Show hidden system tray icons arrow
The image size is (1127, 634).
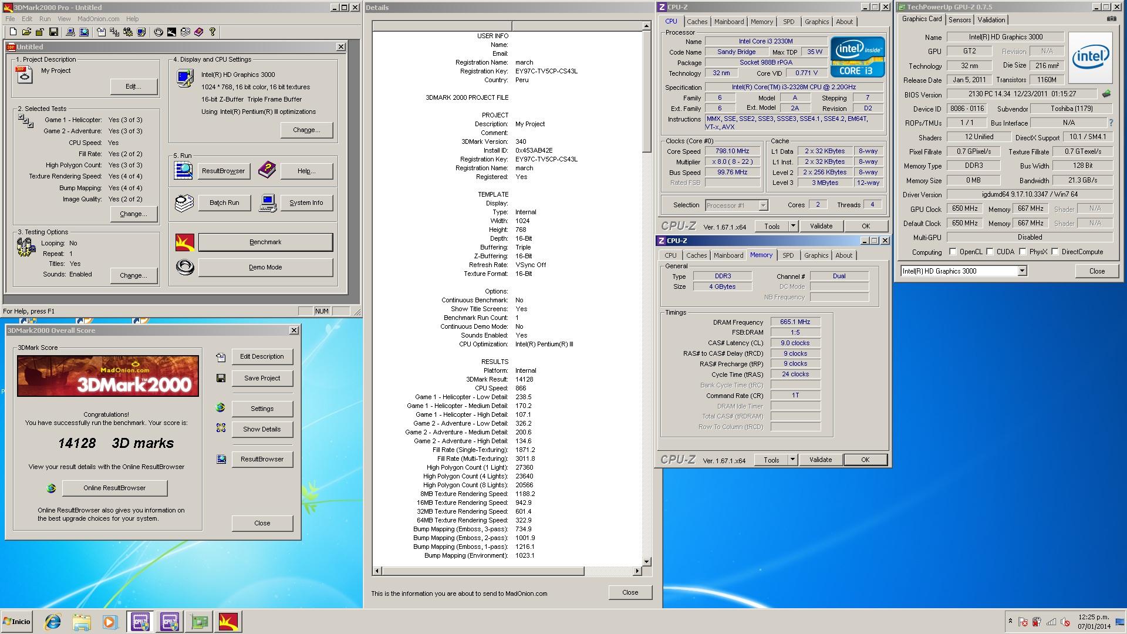click(1010, 621)
